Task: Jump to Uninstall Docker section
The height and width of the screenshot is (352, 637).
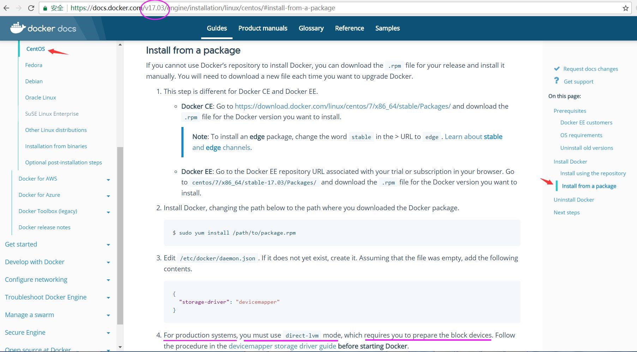Action: click(x=574, y=200)
